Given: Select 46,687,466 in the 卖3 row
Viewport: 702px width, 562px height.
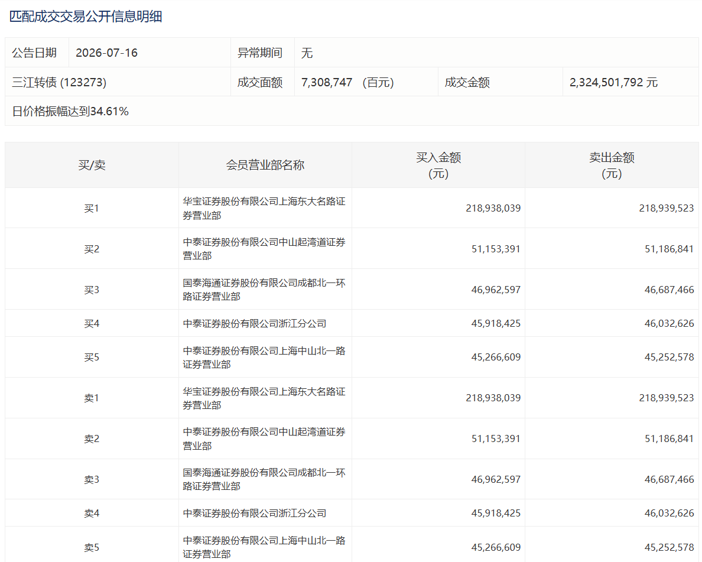Looking at the screenshot, I should (x=669, y=480).
